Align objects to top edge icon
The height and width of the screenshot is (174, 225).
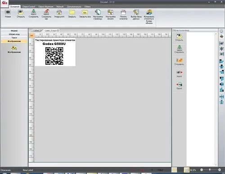click(221, 79)
